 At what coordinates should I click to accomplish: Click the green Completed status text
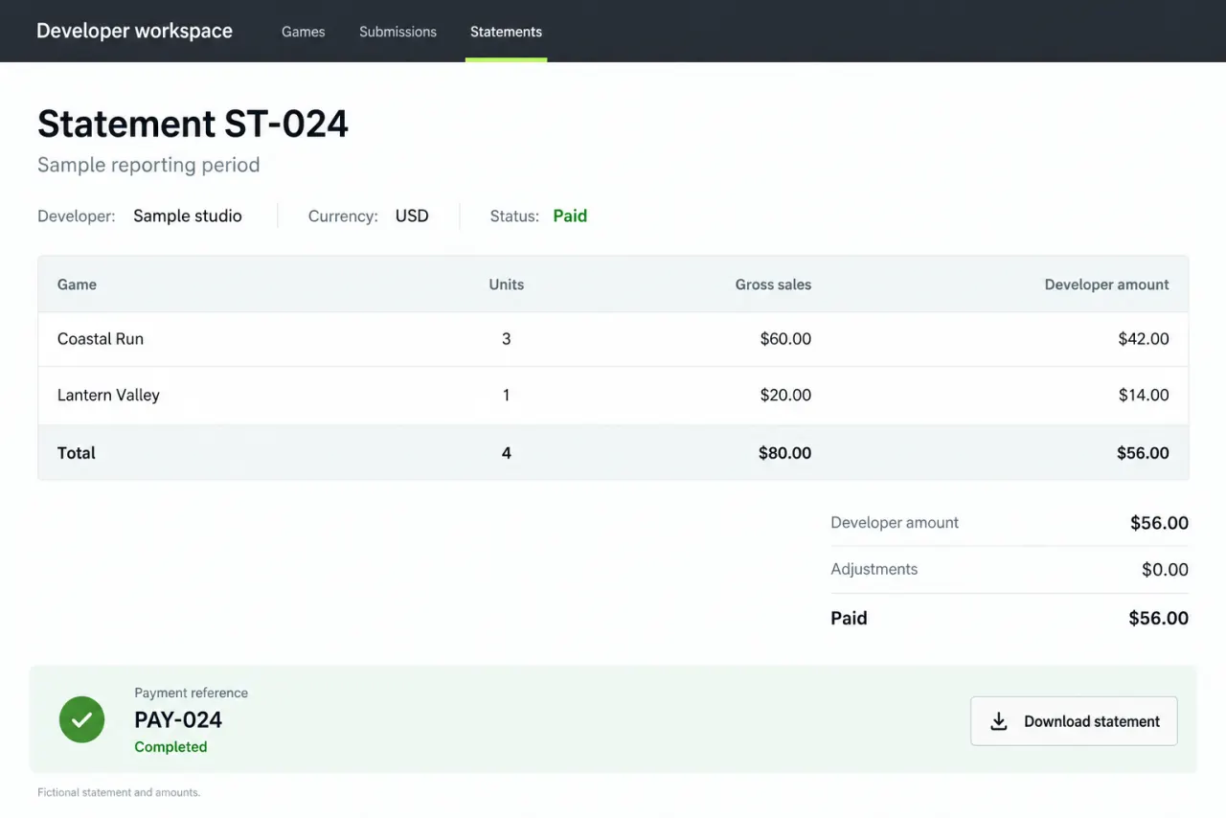pyautogui.click(x=170, y=747)
